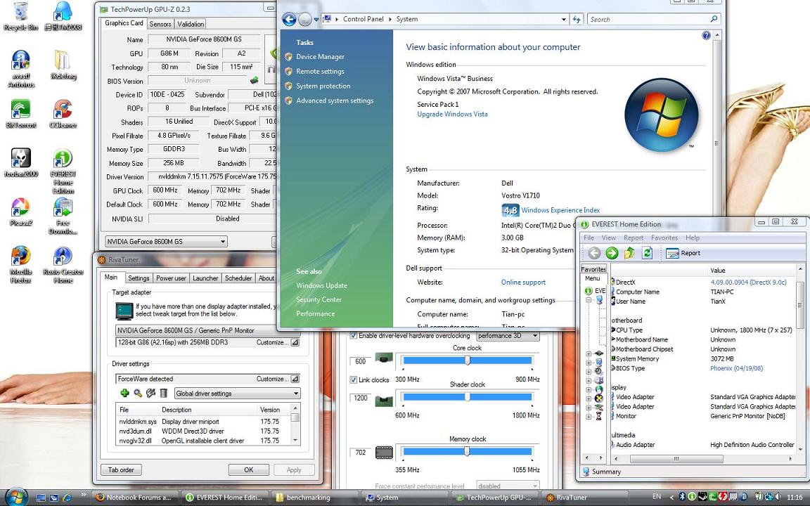810x506 pixels.
Task: Click the green forward arrow in EVEREST
Action: (x=612, y=253)
